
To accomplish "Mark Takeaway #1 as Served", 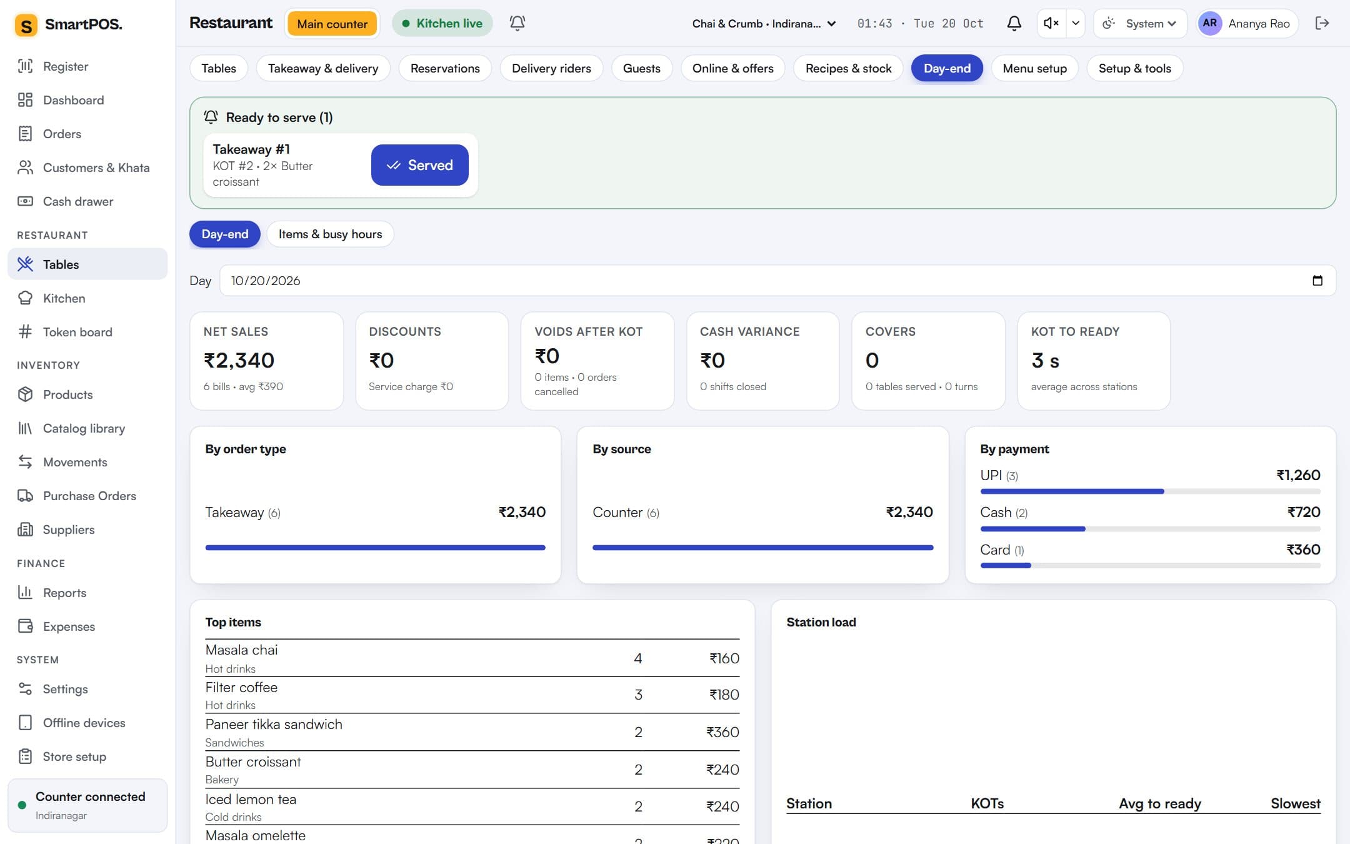I will pos(420,165).
